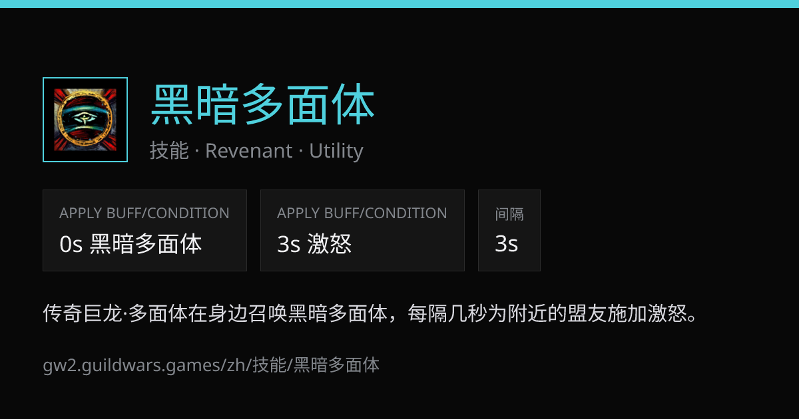Image resolution: width=799 pixels, height=419 pixels.
Task: Select the 3s value in 间隔 card
Action: 506,244
